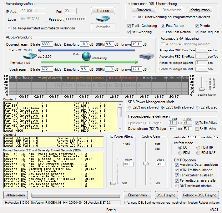This screenshot has width=222, height=213.
Task: Open the http://dmt.mhilfe.de link
Action: 175,78
